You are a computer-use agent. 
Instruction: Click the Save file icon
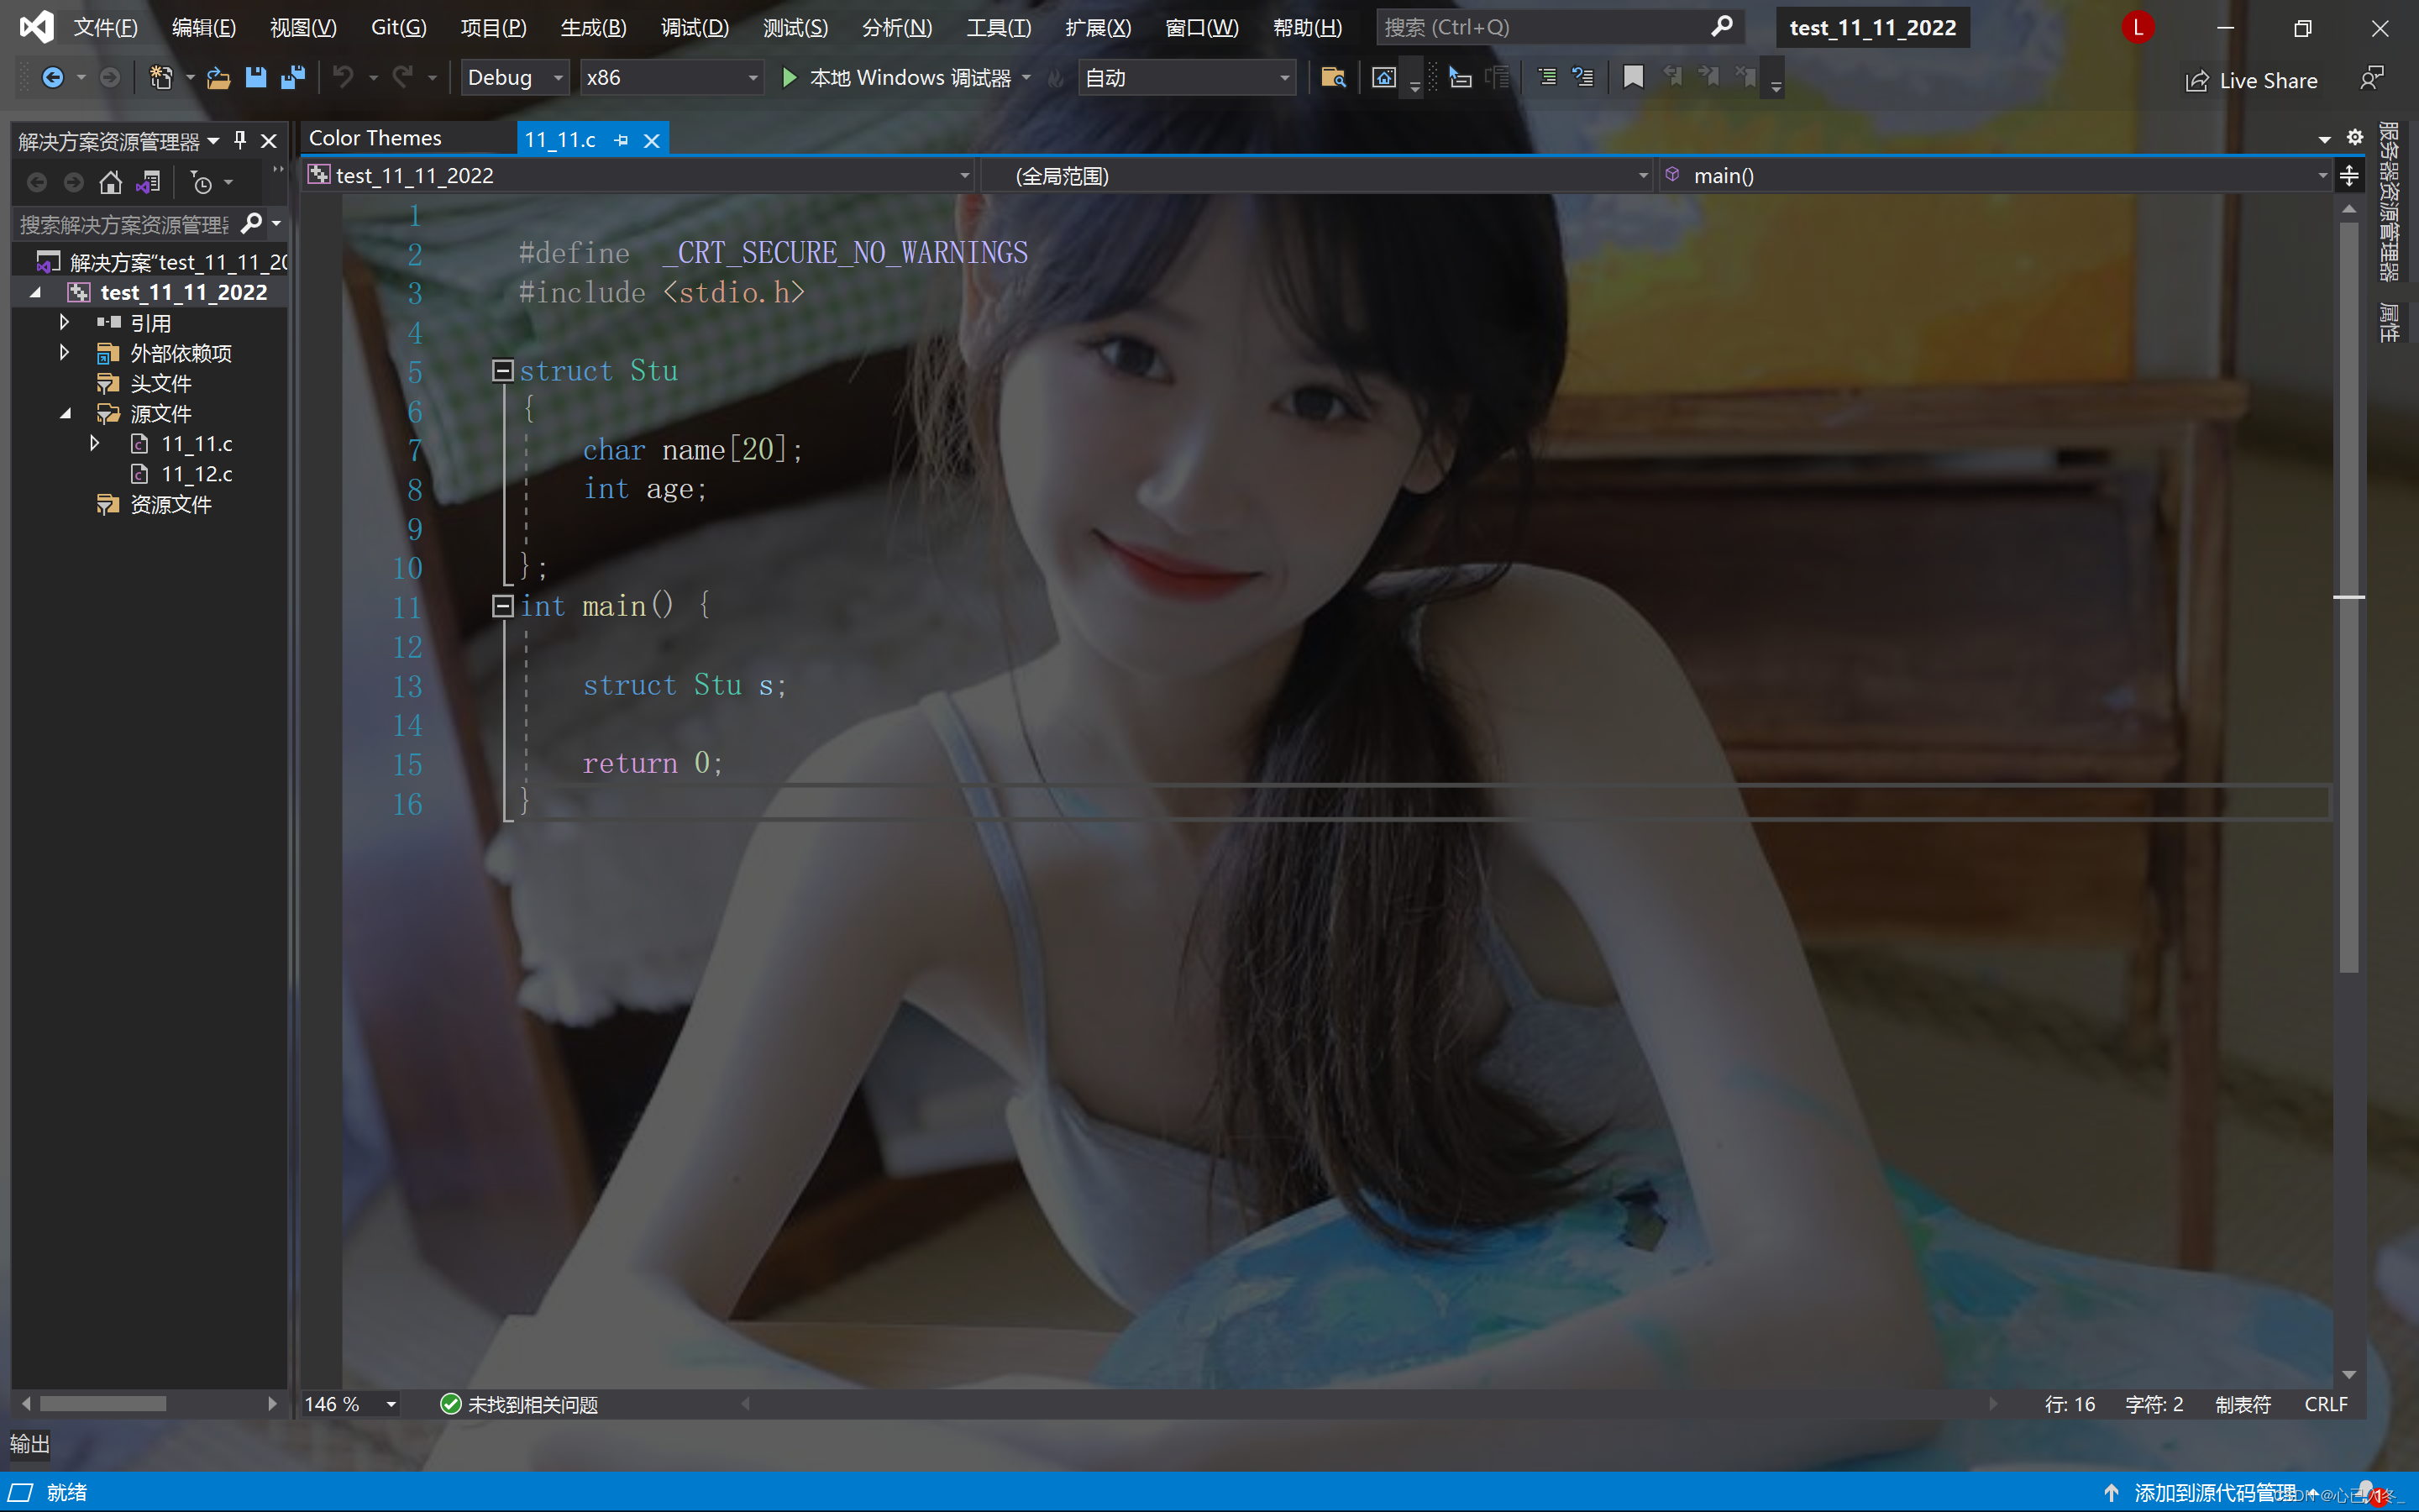click(x=256, y=78)
